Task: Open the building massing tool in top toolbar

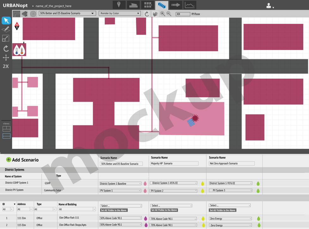Action: (133, 5)
